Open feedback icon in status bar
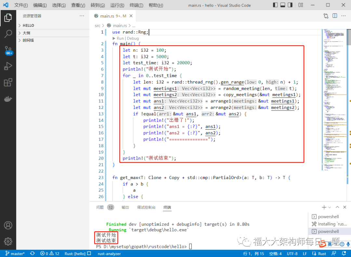The image size is (351, 257). pyautogui.click(x=334, y=253)
